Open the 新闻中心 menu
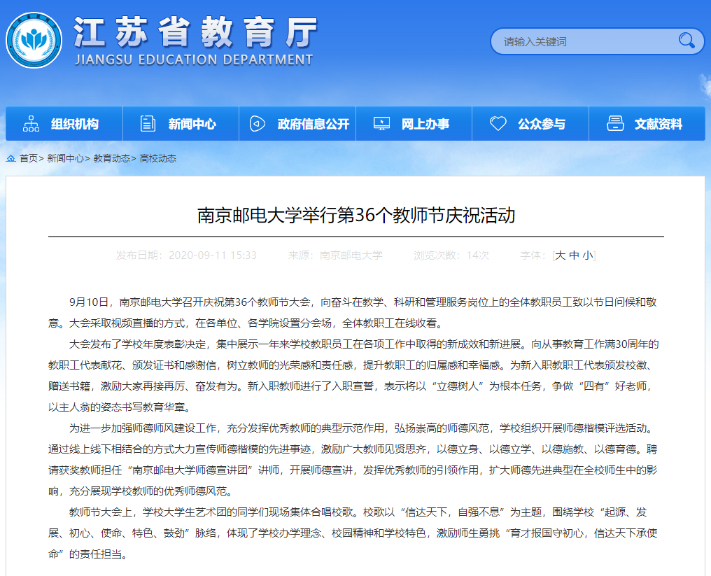Screen dimensions: 711x576 192,124
